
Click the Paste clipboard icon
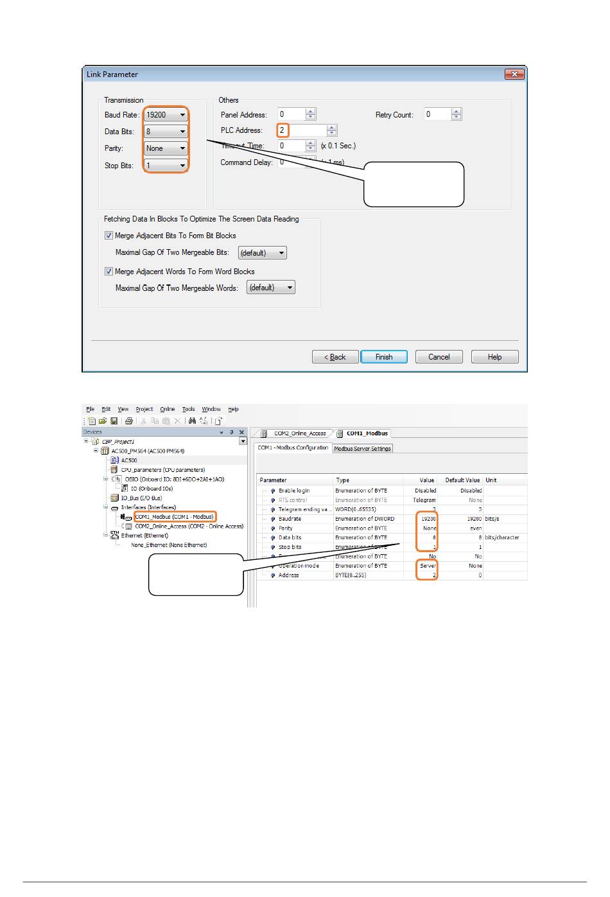(166, 421)
